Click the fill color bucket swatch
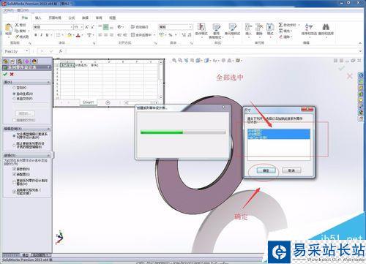 pos(70,35)
